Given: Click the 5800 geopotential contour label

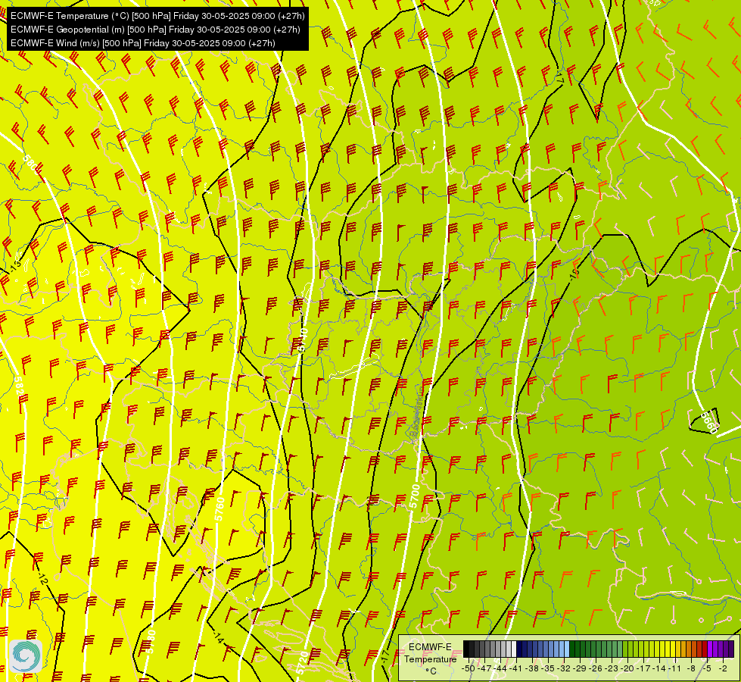Looking at the screenshot, I should click(x=31, y=164).
